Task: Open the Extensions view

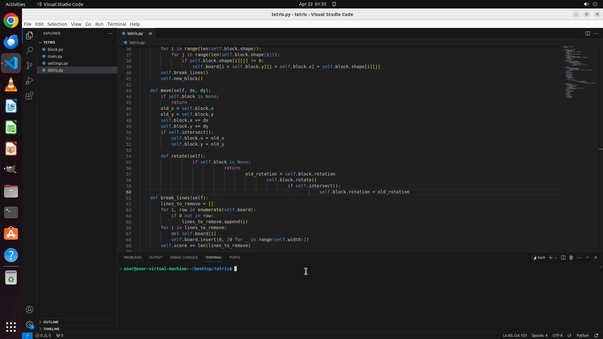Action: (30, 96)
